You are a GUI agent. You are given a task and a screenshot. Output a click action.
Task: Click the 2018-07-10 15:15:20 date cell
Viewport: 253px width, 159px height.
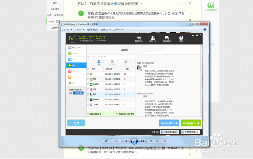coord(113,100)
